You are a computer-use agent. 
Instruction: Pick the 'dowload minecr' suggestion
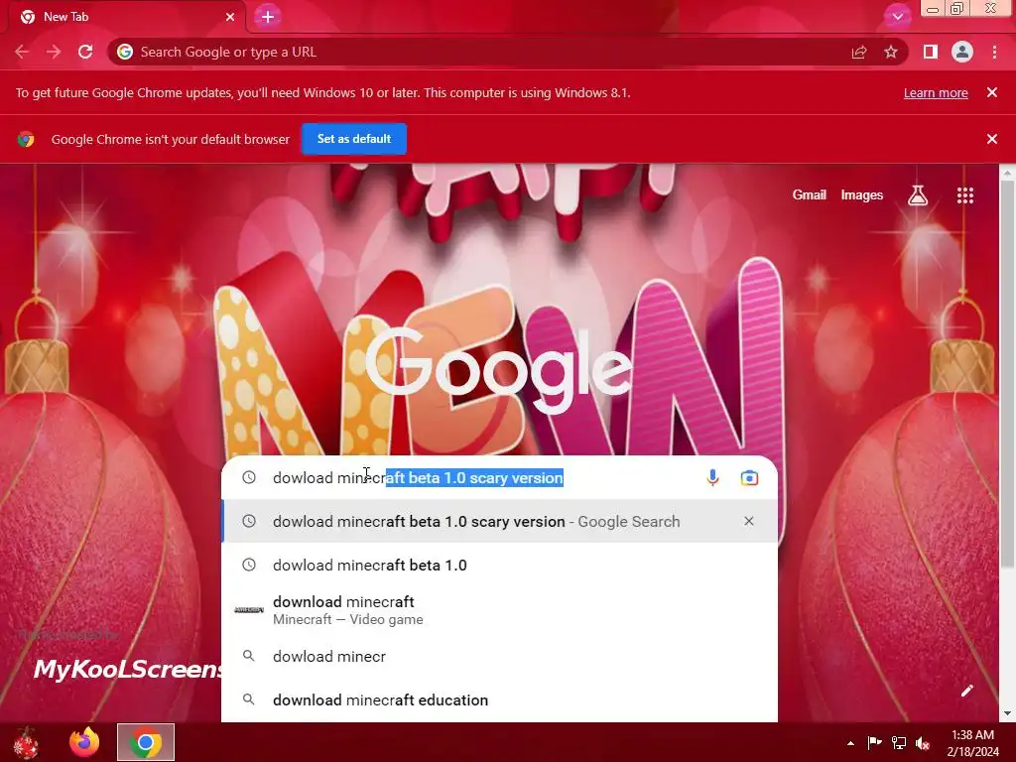tap(499, 657)
